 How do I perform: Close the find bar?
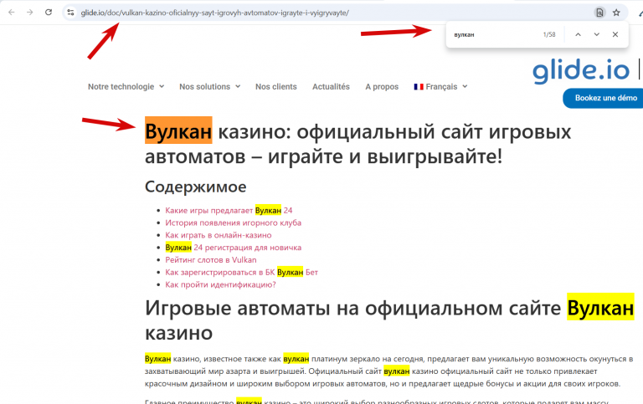tap(615, 34)
